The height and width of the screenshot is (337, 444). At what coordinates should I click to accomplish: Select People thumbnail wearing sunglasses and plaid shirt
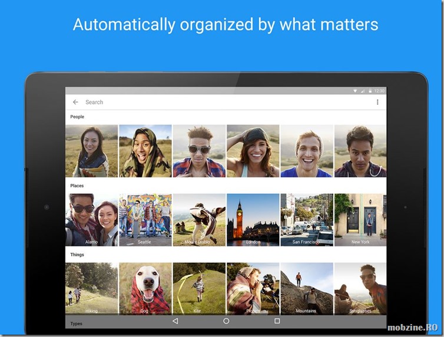[199, 151]
